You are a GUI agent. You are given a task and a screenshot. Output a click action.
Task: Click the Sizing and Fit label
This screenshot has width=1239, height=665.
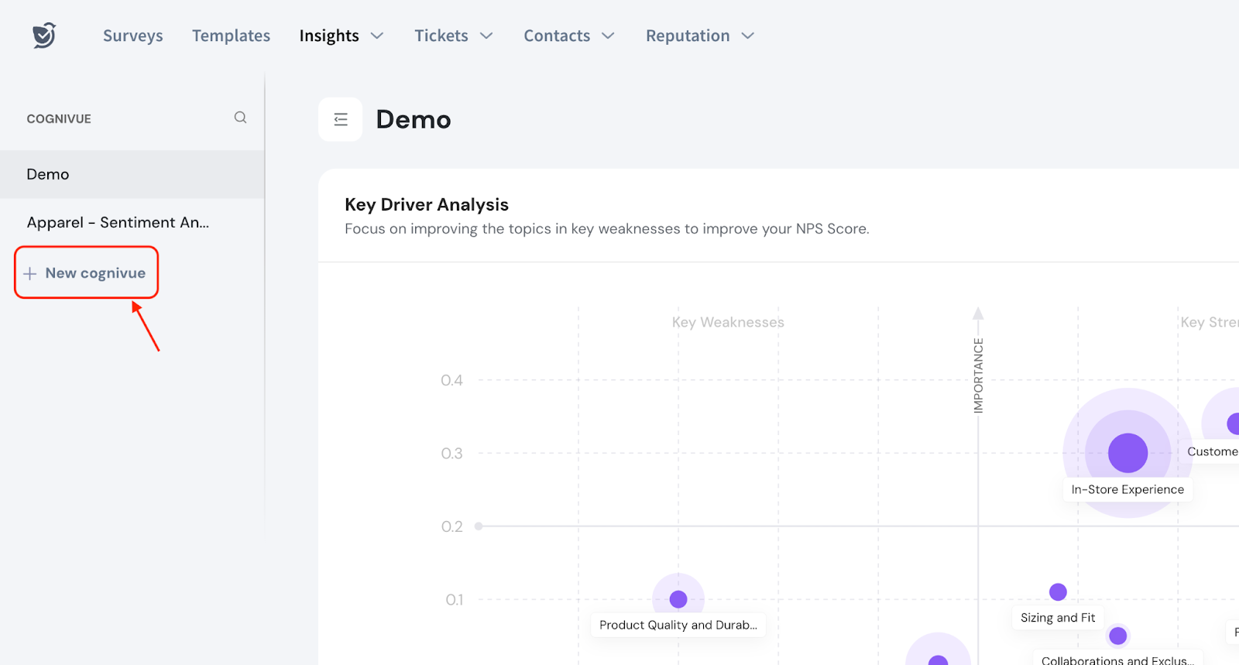[1058, 618]
